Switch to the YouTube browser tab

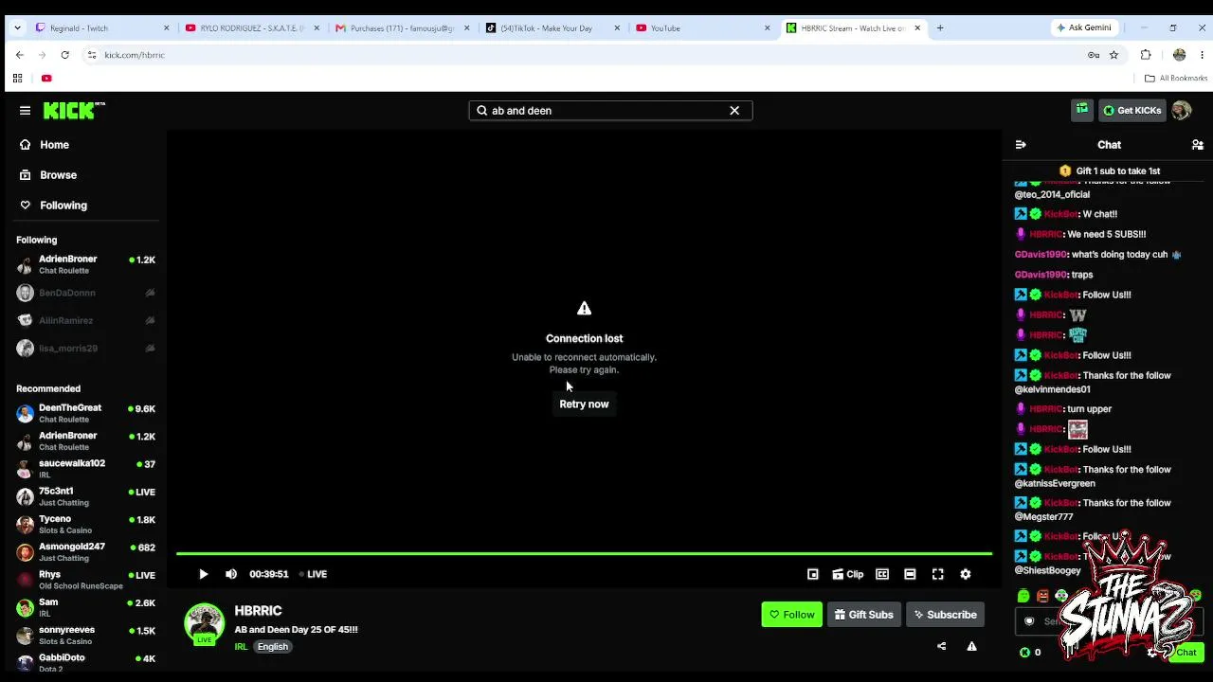click(x=702, y=28)
